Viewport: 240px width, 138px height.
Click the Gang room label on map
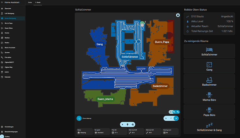pyautogui.click(x=99, y=44)
